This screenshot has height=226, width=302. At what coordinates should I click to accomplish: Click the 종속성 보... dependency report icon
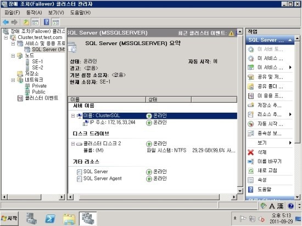(x=251, y=133)
